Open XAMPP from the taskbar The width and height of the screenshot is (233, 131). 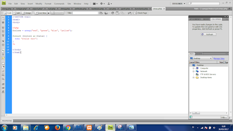(x=89, y=128)
